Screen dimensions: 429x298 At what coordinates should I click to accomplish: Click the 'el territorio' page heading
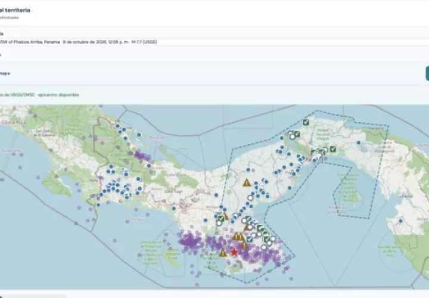point(15,10)
